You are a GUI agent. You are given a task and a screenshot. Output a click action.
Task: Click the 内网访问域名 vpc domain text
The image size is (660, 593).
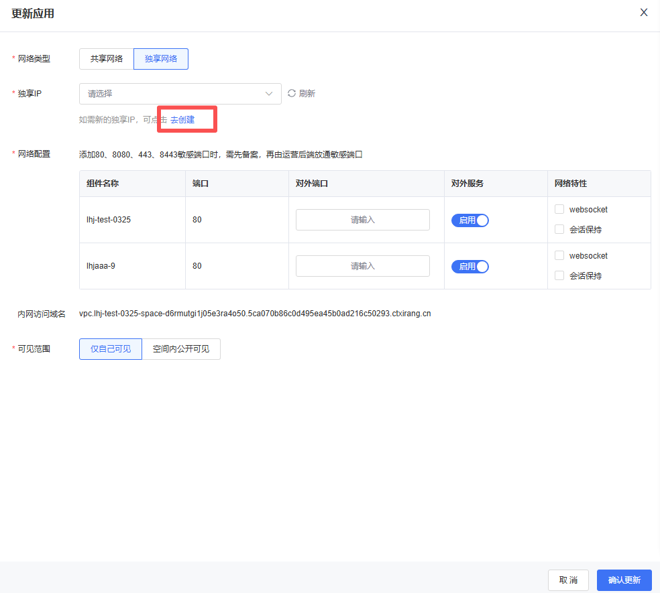pos(255,314)
